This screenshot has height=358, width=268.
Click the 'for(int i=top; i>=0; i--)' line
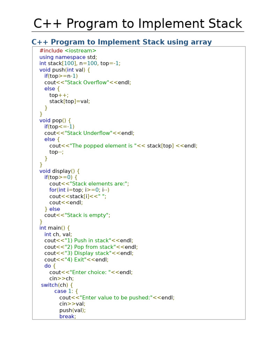point(79,190)
